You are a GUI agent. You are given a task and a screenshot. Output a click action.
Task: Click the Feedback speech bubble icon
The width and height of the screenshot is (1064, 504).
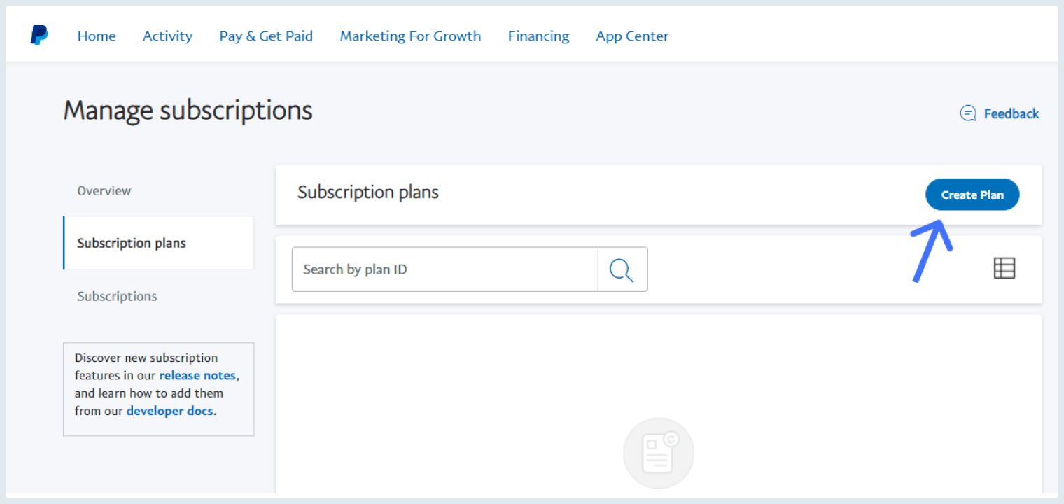[x=967, y=113]
